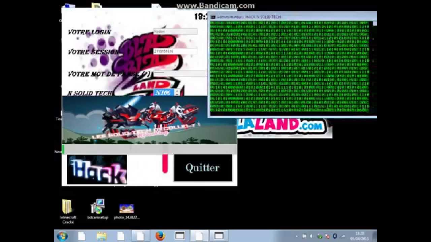This screenshot has width=431, height=242.
Task: Decrease the N Solid Tech stepper value
Action: [177, 94]
